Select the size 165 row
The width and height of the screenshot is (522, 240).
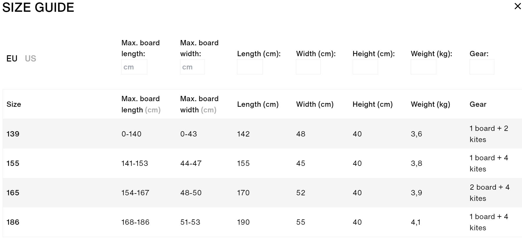point(262,193)
